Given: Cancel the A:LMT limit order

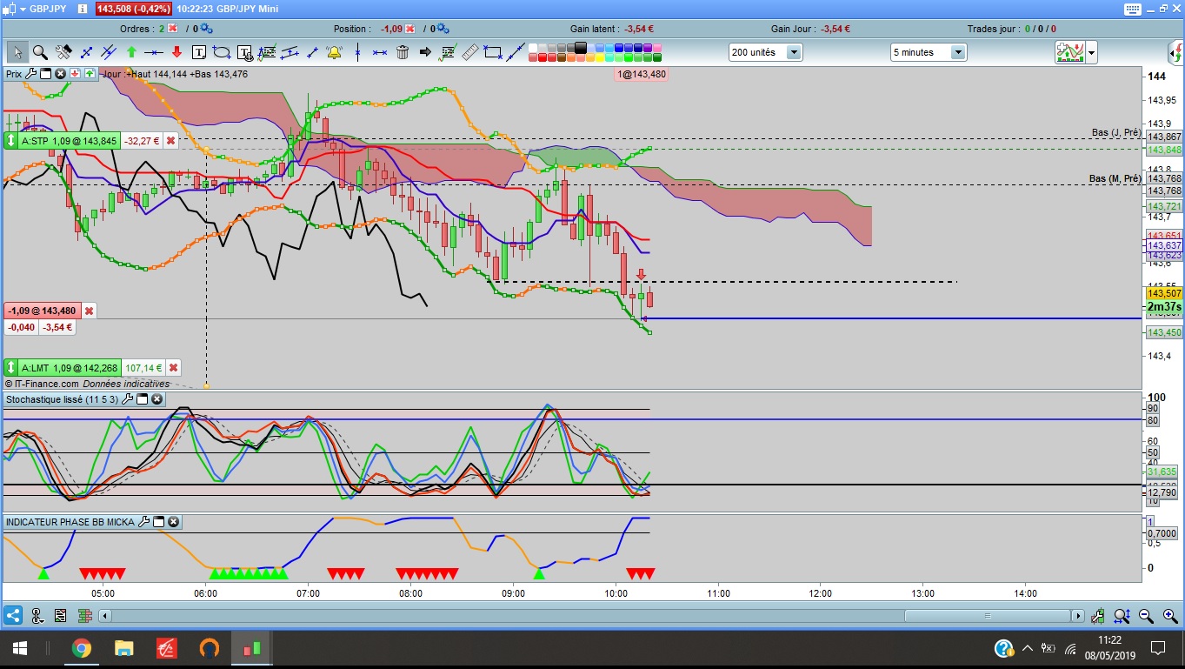Looking at the screenshot, I should coord(173,368).
